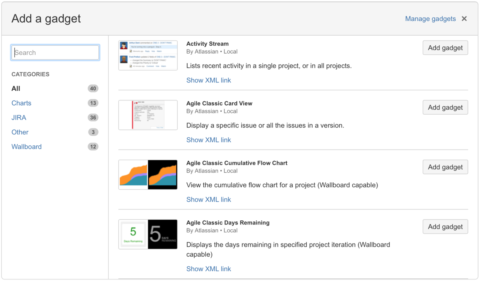Image resolution: width=480 pixels, height=281 pixels.
Task: Click the Days Remaining gadget thumbnail
Action: [x=148, y=234]
